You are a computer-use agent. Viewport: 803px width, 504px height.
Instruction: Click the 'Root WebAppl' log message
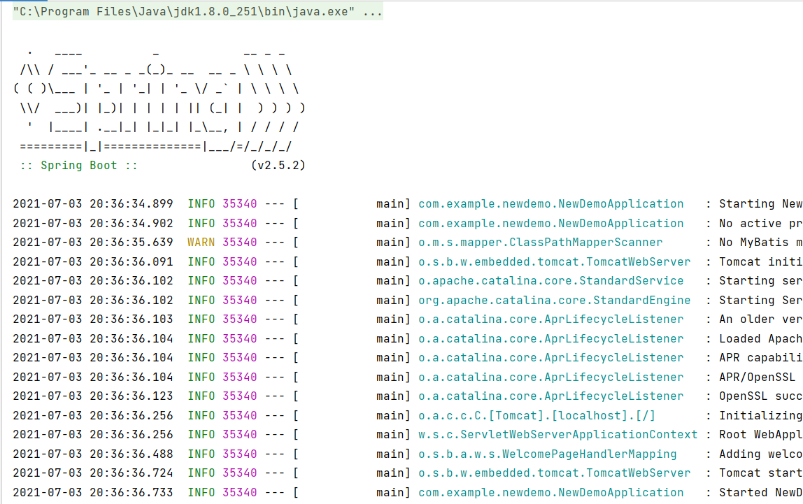point(760,434)
